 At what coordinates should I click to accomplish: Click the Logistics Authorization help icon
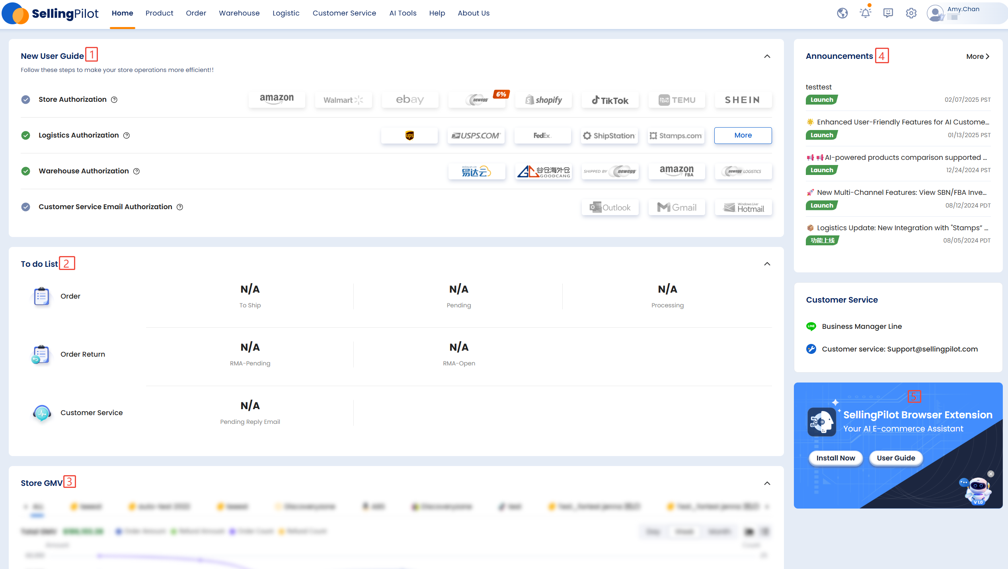tap(127, 136)
